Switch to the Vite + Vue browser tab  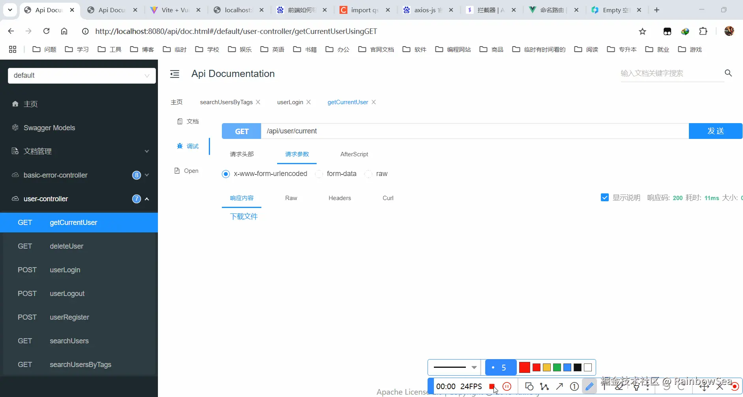(x=175, y=10)
